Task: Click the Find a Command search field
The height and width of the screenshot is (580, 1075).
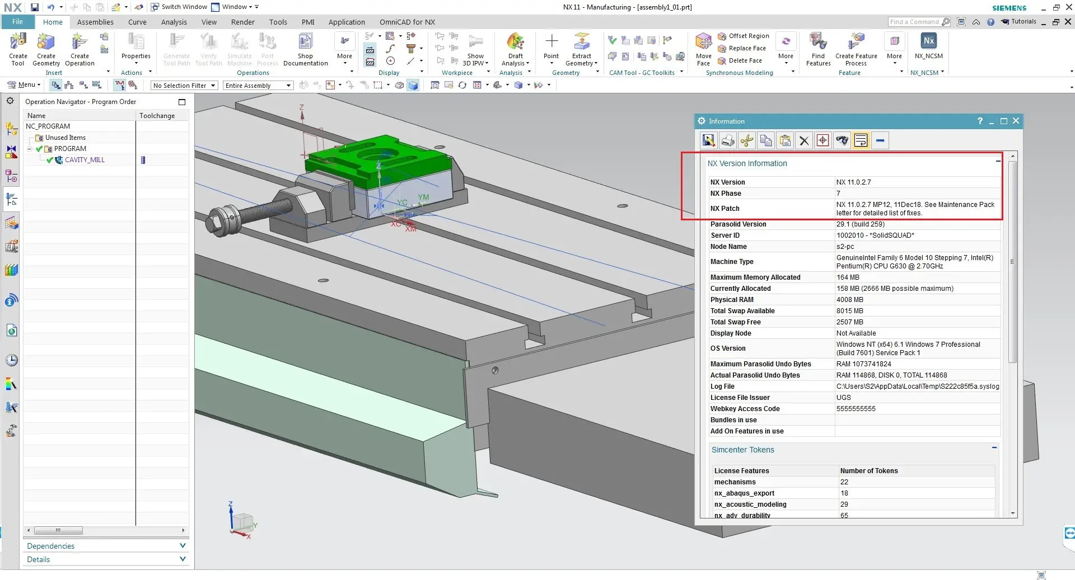Action: point(919,22)
